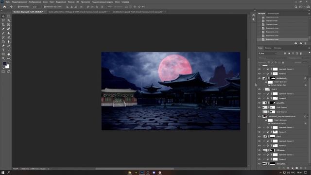The width and height of the screenshot is (311, 175).
Task: Create new group in Layers panel
Action: 297,168
